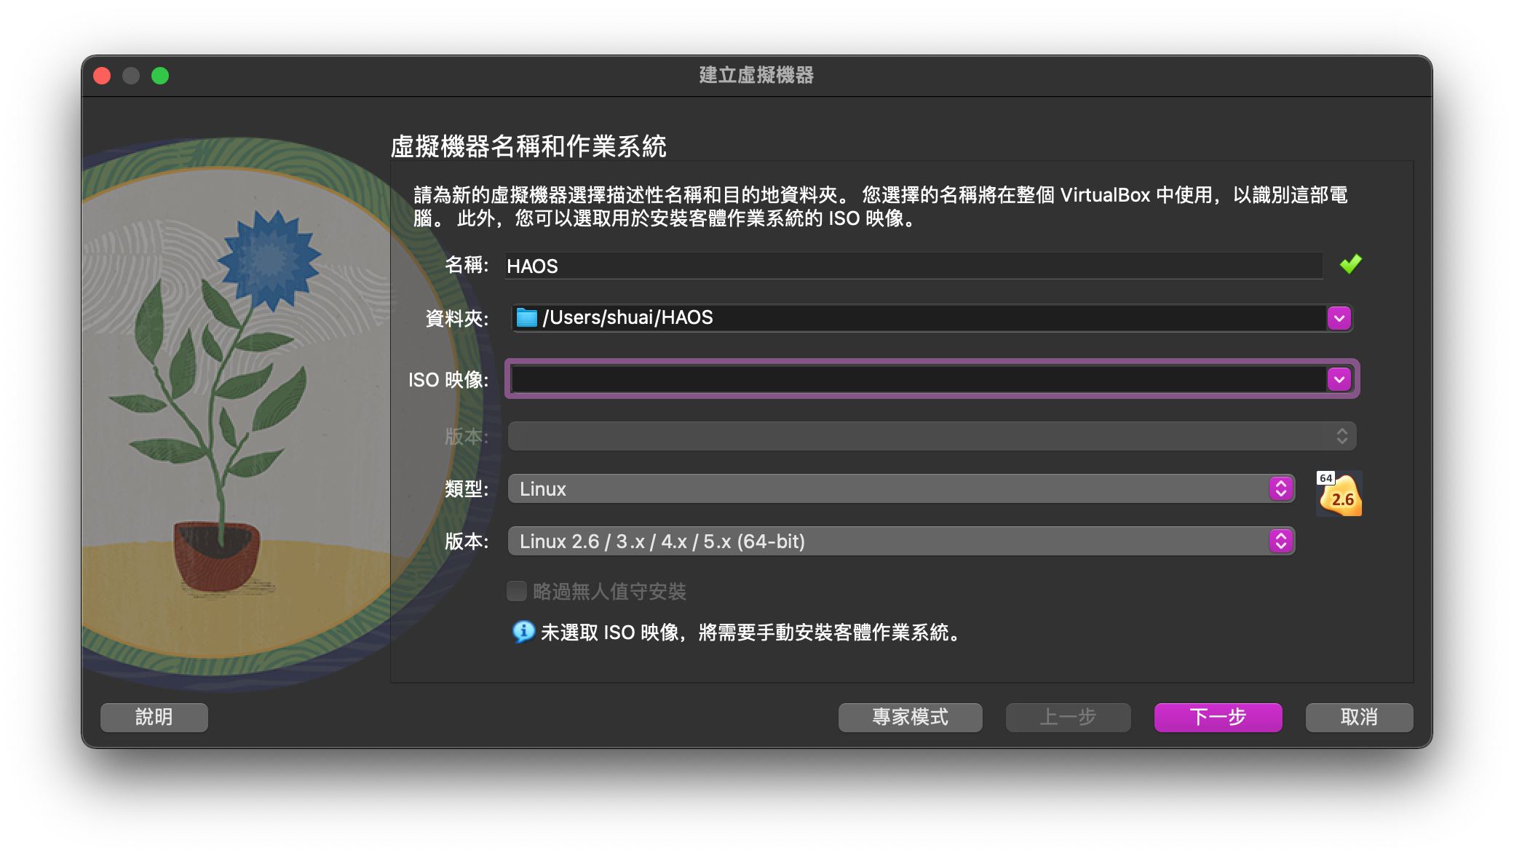Open the 類型 Linux type dropdown
1514x856 pixels.
(x=901, y=488)
